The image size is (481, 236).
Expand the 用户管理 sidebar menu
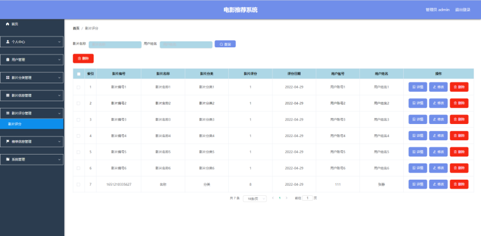click(32, 59)
